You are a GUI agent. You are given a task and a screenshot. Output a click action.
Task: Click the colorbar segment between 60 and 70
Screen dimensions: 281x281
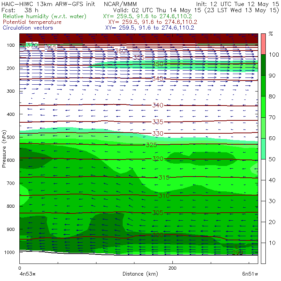pos(263,128)
